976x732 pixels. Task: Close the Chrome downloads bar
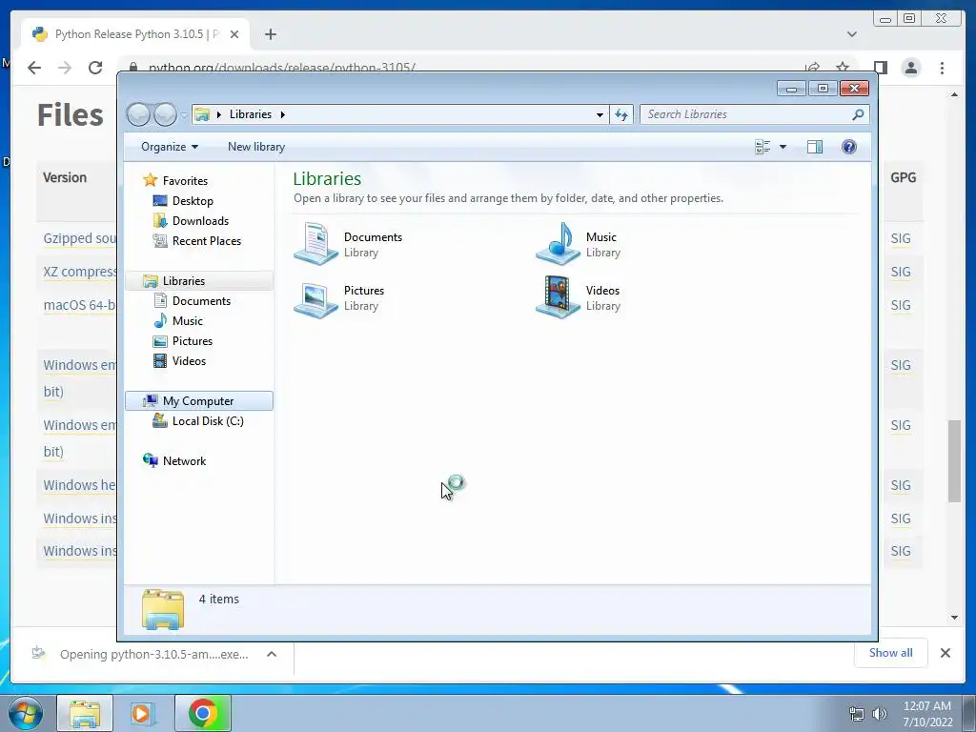pyautogui.click(x=945, y=653)
